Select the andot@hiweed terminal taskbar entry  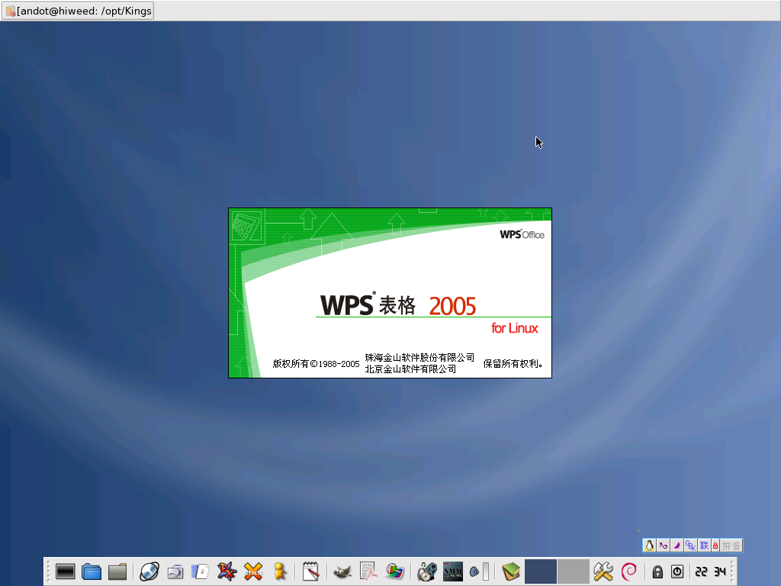point(78,11)
